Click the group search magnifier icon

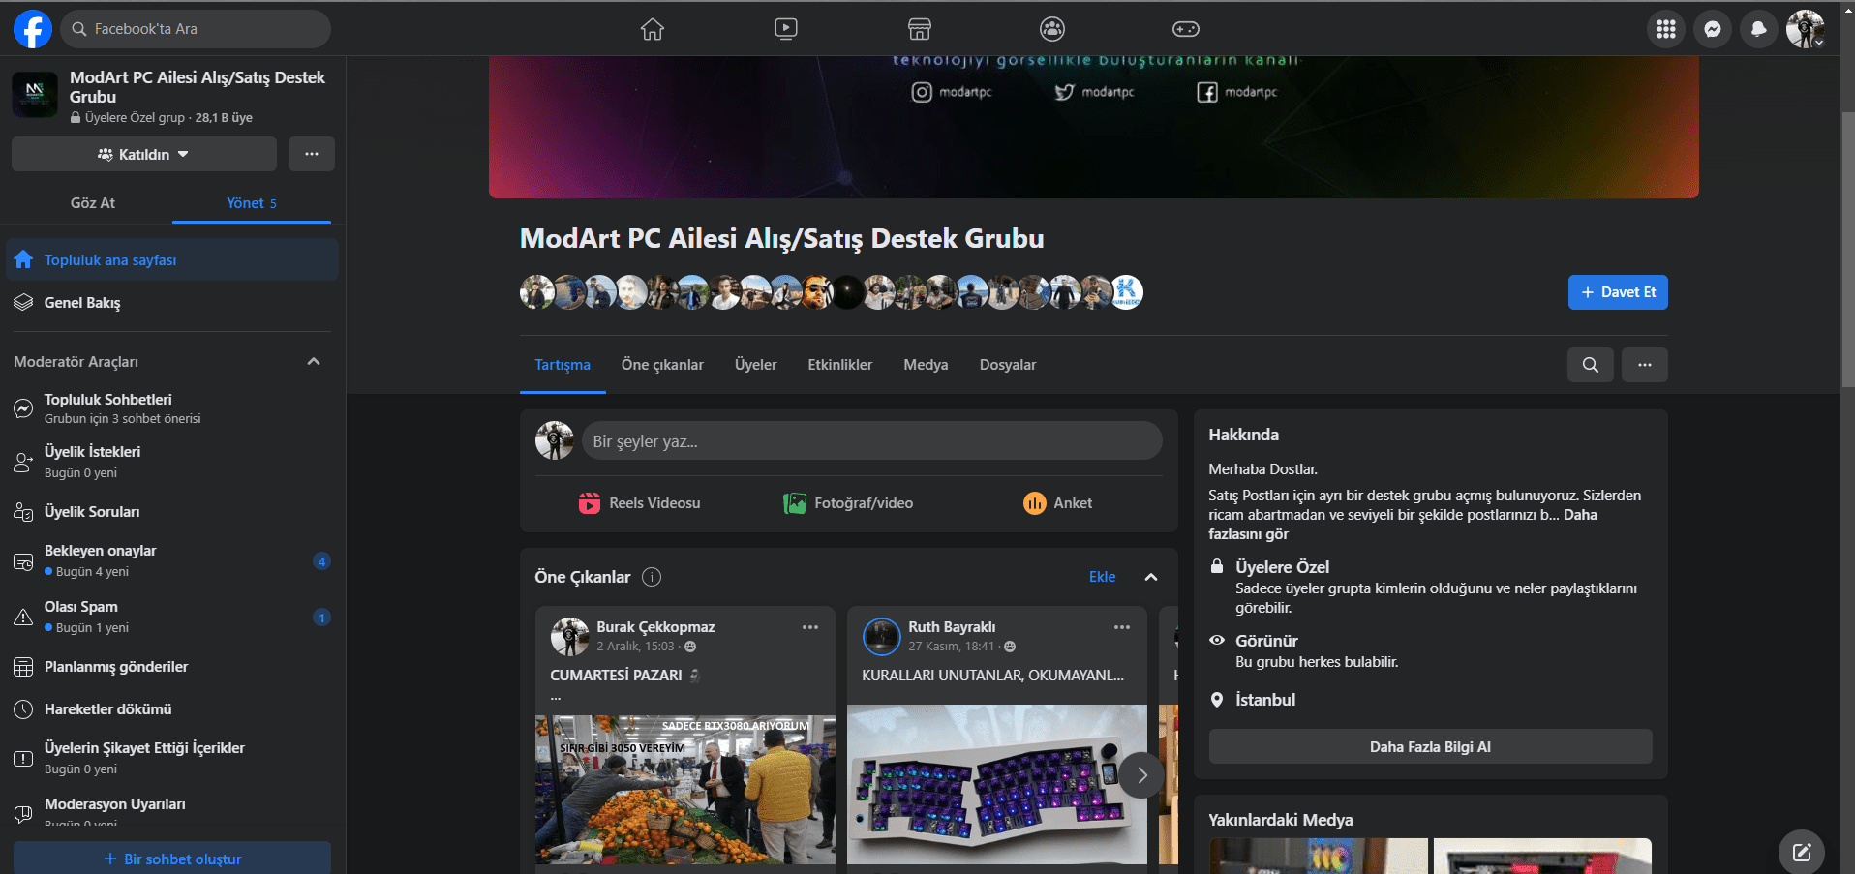pos(1590,365)
